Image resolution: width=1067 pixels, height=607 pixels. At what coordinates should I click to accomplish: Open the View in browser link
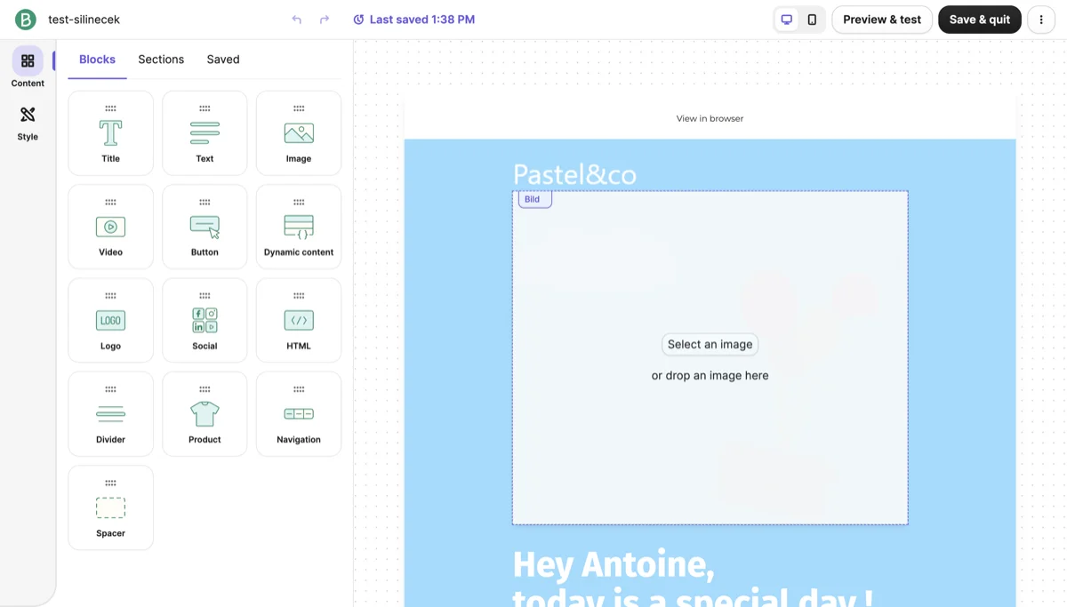coord(710,118)
